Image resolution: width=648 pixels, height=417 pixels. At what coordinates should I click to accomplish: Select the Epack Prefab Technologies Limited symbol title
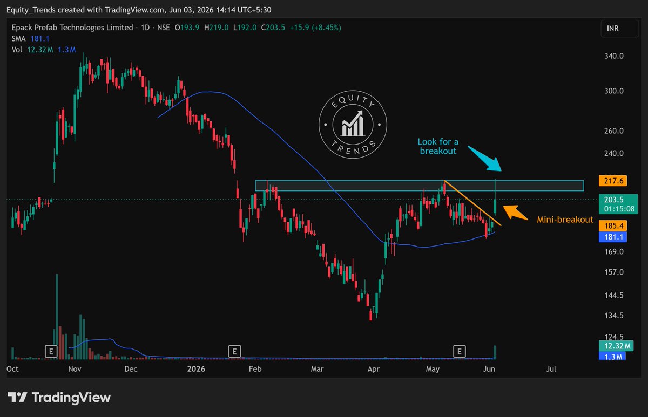(x=72, y=28)
